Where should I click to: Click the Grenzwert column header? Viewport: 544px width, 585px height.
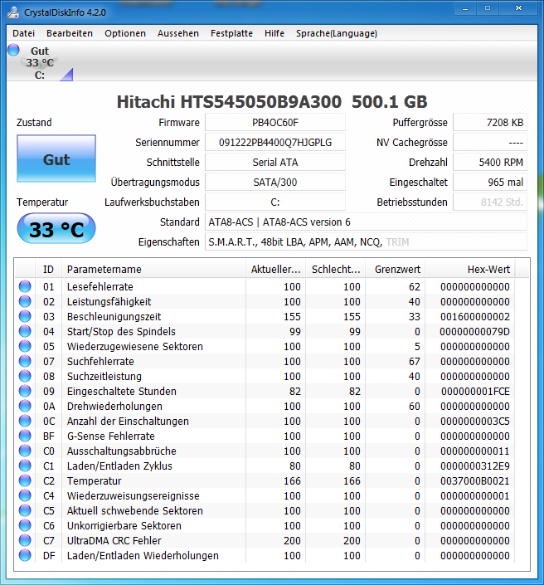[x=396, y=270]
